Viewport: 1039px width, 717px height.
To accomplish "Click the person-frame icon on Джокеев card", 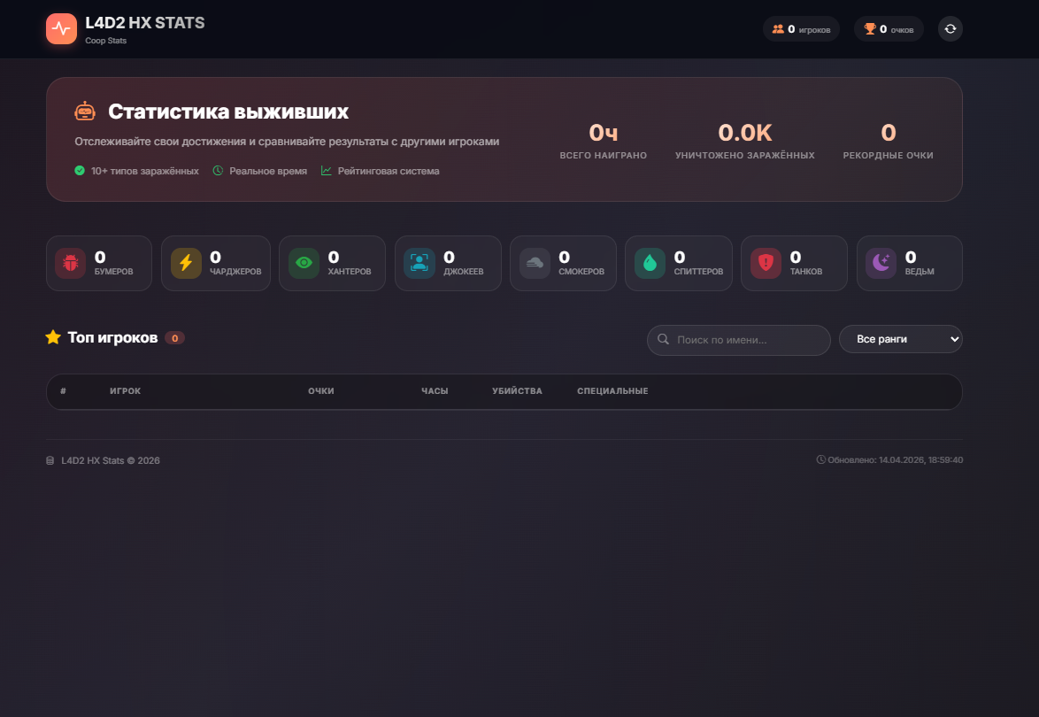I will coord(419,263).
